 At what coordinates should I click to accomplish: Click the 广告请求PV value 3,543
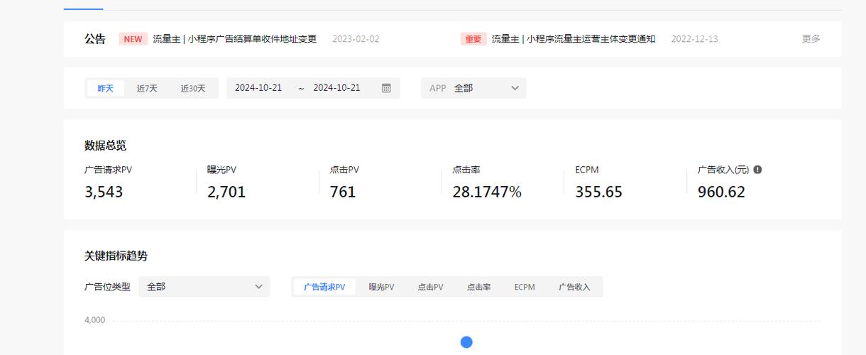[104, 192]
